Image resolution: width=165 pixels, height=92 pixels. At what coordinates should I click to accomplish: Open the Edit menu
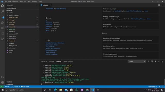click(10, 2)
